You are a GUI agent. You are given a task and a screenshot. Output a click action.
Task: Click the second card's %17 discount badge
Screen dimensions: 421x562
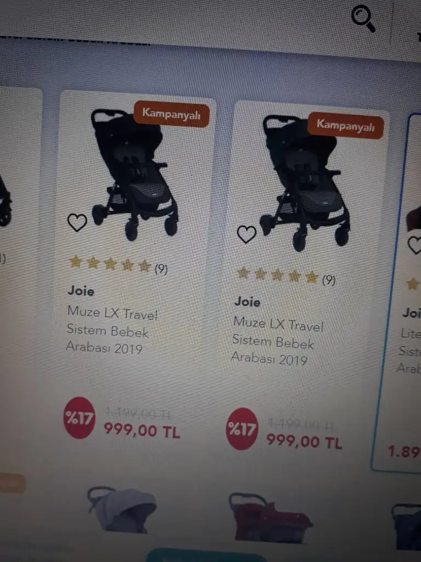(x=242, y=429)
